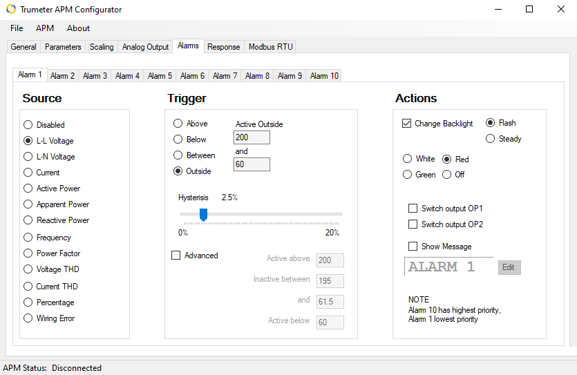Choose L-N Voltage as source
Image resolution: width=577 pixels, height=375 pixels.
[49, 157]
